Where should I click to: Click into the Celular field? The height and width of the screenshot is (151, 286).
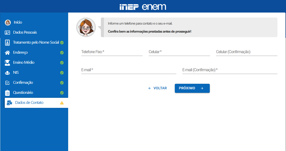[179, 52]
